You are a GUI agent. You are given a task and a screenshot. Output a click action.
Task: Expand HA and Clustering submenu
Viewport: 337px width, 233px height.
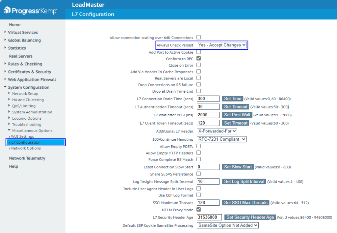coord(28,100)
